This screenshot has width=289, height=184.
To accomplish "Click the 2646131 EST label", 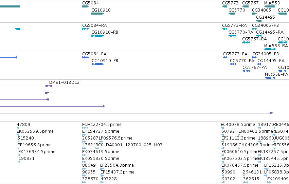I will pos(252,172).
